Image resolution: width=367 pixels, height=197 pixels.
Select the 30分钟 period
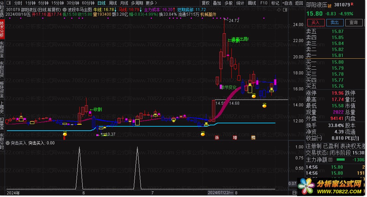click(x=73, y=3)
